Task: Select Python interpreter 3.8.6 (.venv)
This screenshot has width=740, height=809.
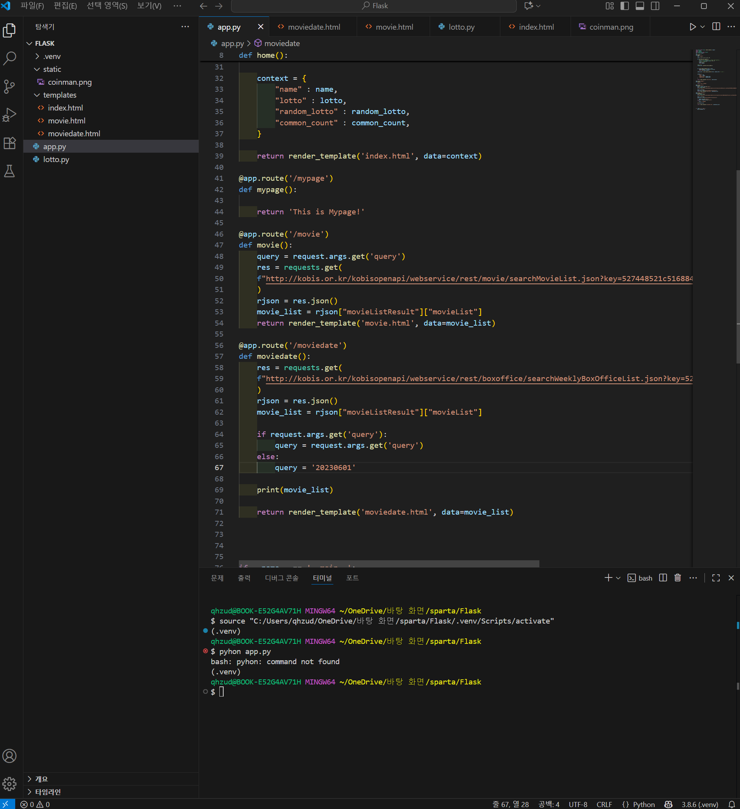Action: [699, 804]
